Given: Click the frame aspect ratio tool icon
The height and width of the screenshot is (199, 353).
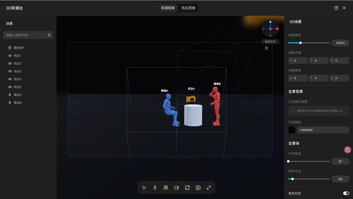Looking at the screenshot, I should pos(187,188).
